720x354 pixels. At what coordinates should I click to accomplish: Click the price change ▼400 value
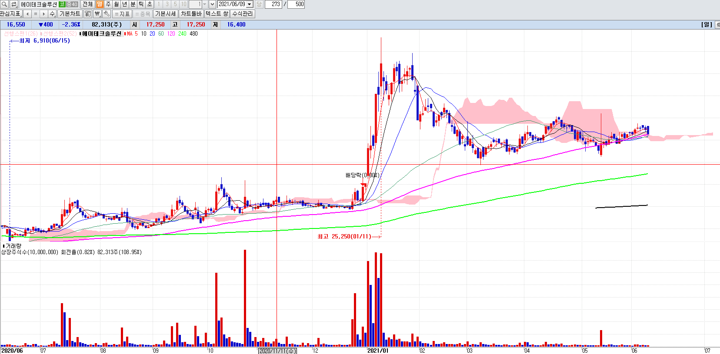(x=46, y=25)
